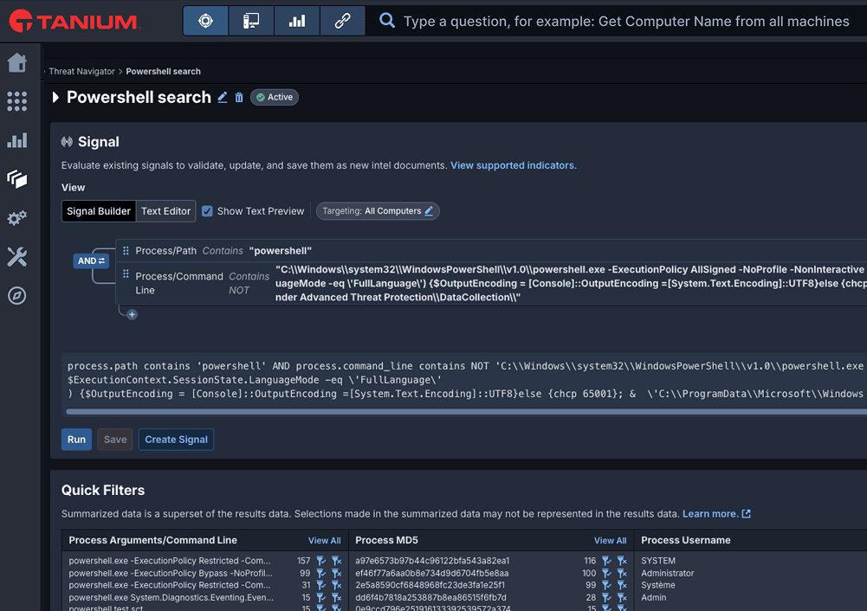
Task: Edit the Powershell search title
Action: 223,97
